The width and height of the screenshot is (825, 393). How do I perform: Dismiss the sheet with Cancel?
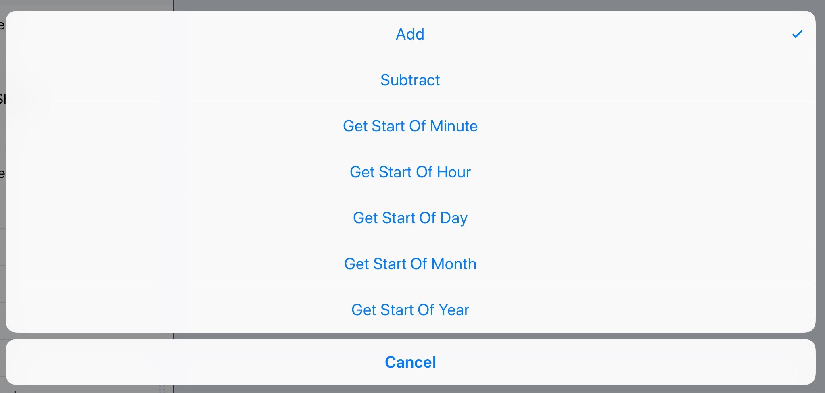click(411, 362)
